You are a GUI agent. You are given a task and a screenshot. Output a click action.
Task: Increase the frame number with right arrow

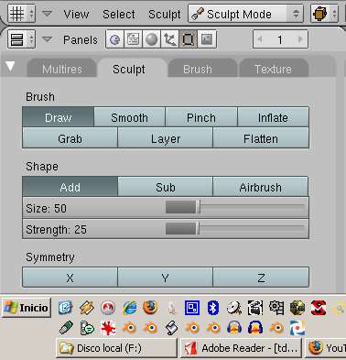coord(300,39)
